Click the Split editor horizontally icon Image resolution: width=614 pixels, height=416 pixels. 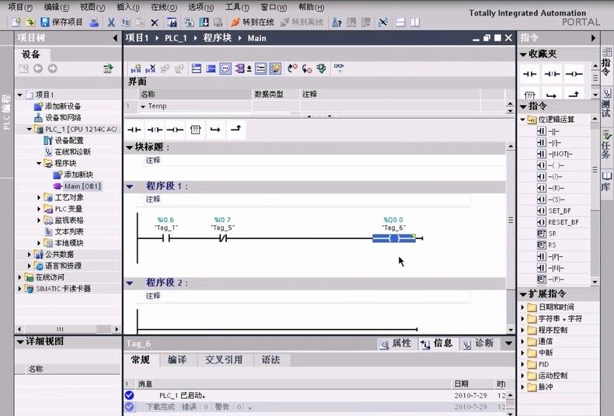(400, 23)
